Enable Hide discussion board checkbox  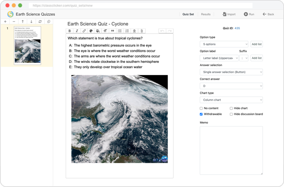coord(231,114)
